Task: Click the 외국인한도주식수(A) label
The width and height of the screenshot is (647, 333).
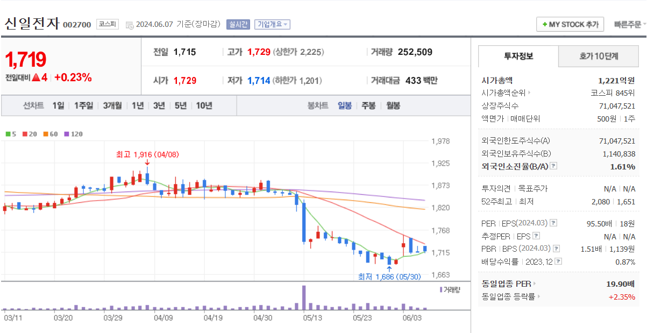Action: pyautogui.click(x=516, y=140)
